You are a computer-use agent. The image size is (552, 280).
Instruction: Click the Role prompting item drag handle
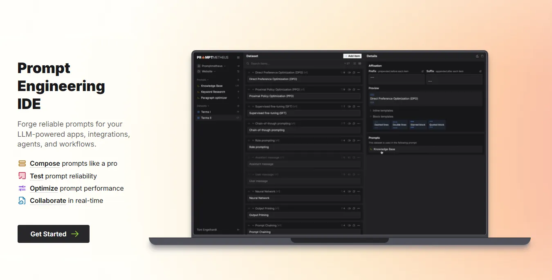point(249,140)
